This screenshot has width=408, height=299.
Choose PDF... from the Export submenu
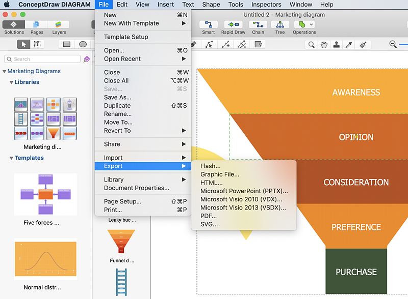coord(209,216)
